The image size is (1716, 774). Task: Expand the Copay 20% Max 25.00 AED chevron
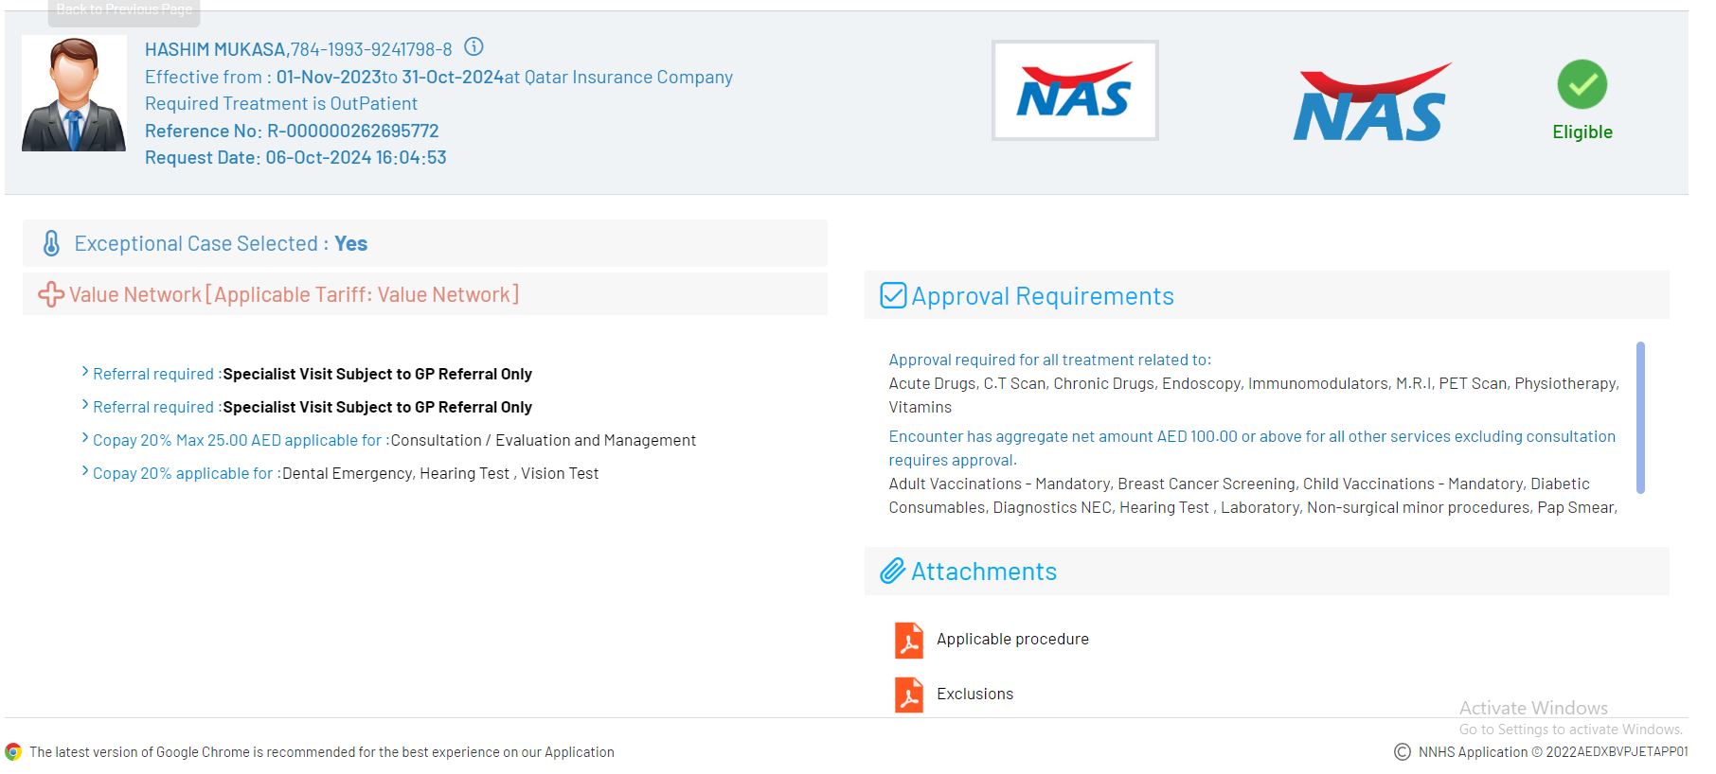(x=85, y=439)
